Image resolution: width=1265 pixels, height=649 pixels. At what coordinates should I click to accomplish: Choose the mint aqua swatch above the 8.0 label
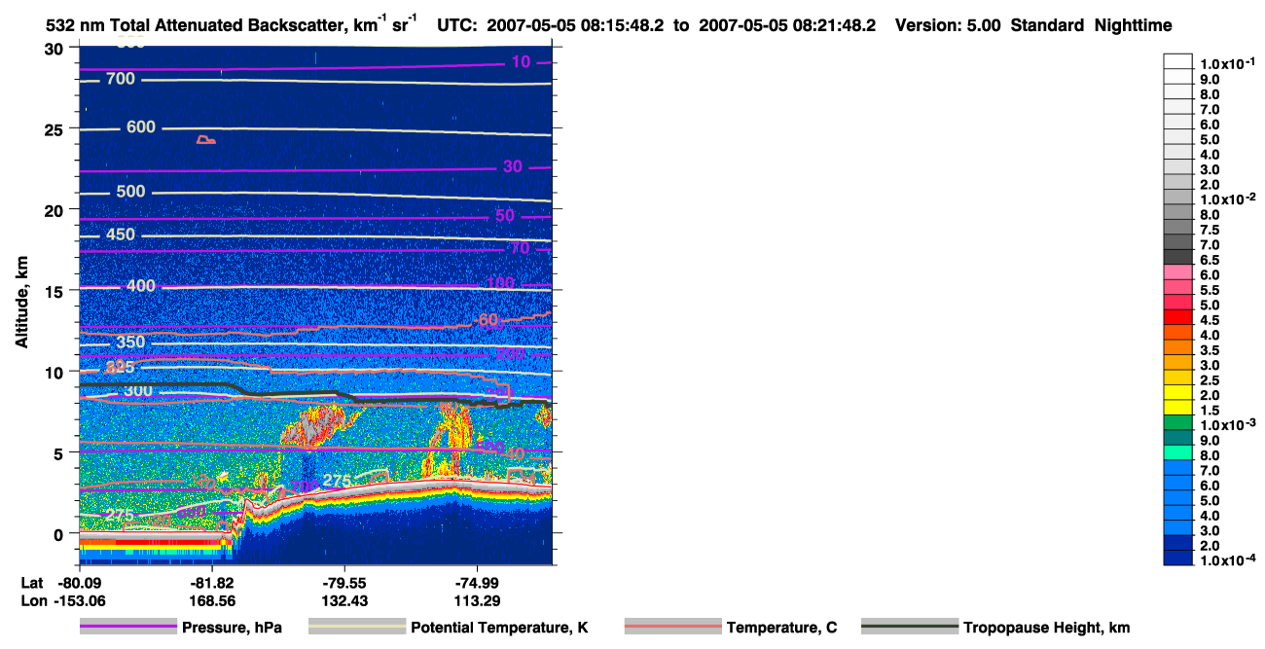pos(1178,451)
